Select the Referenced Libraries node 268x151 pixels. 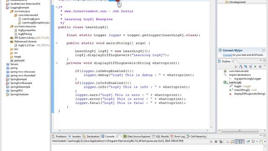tap(26, 42)
